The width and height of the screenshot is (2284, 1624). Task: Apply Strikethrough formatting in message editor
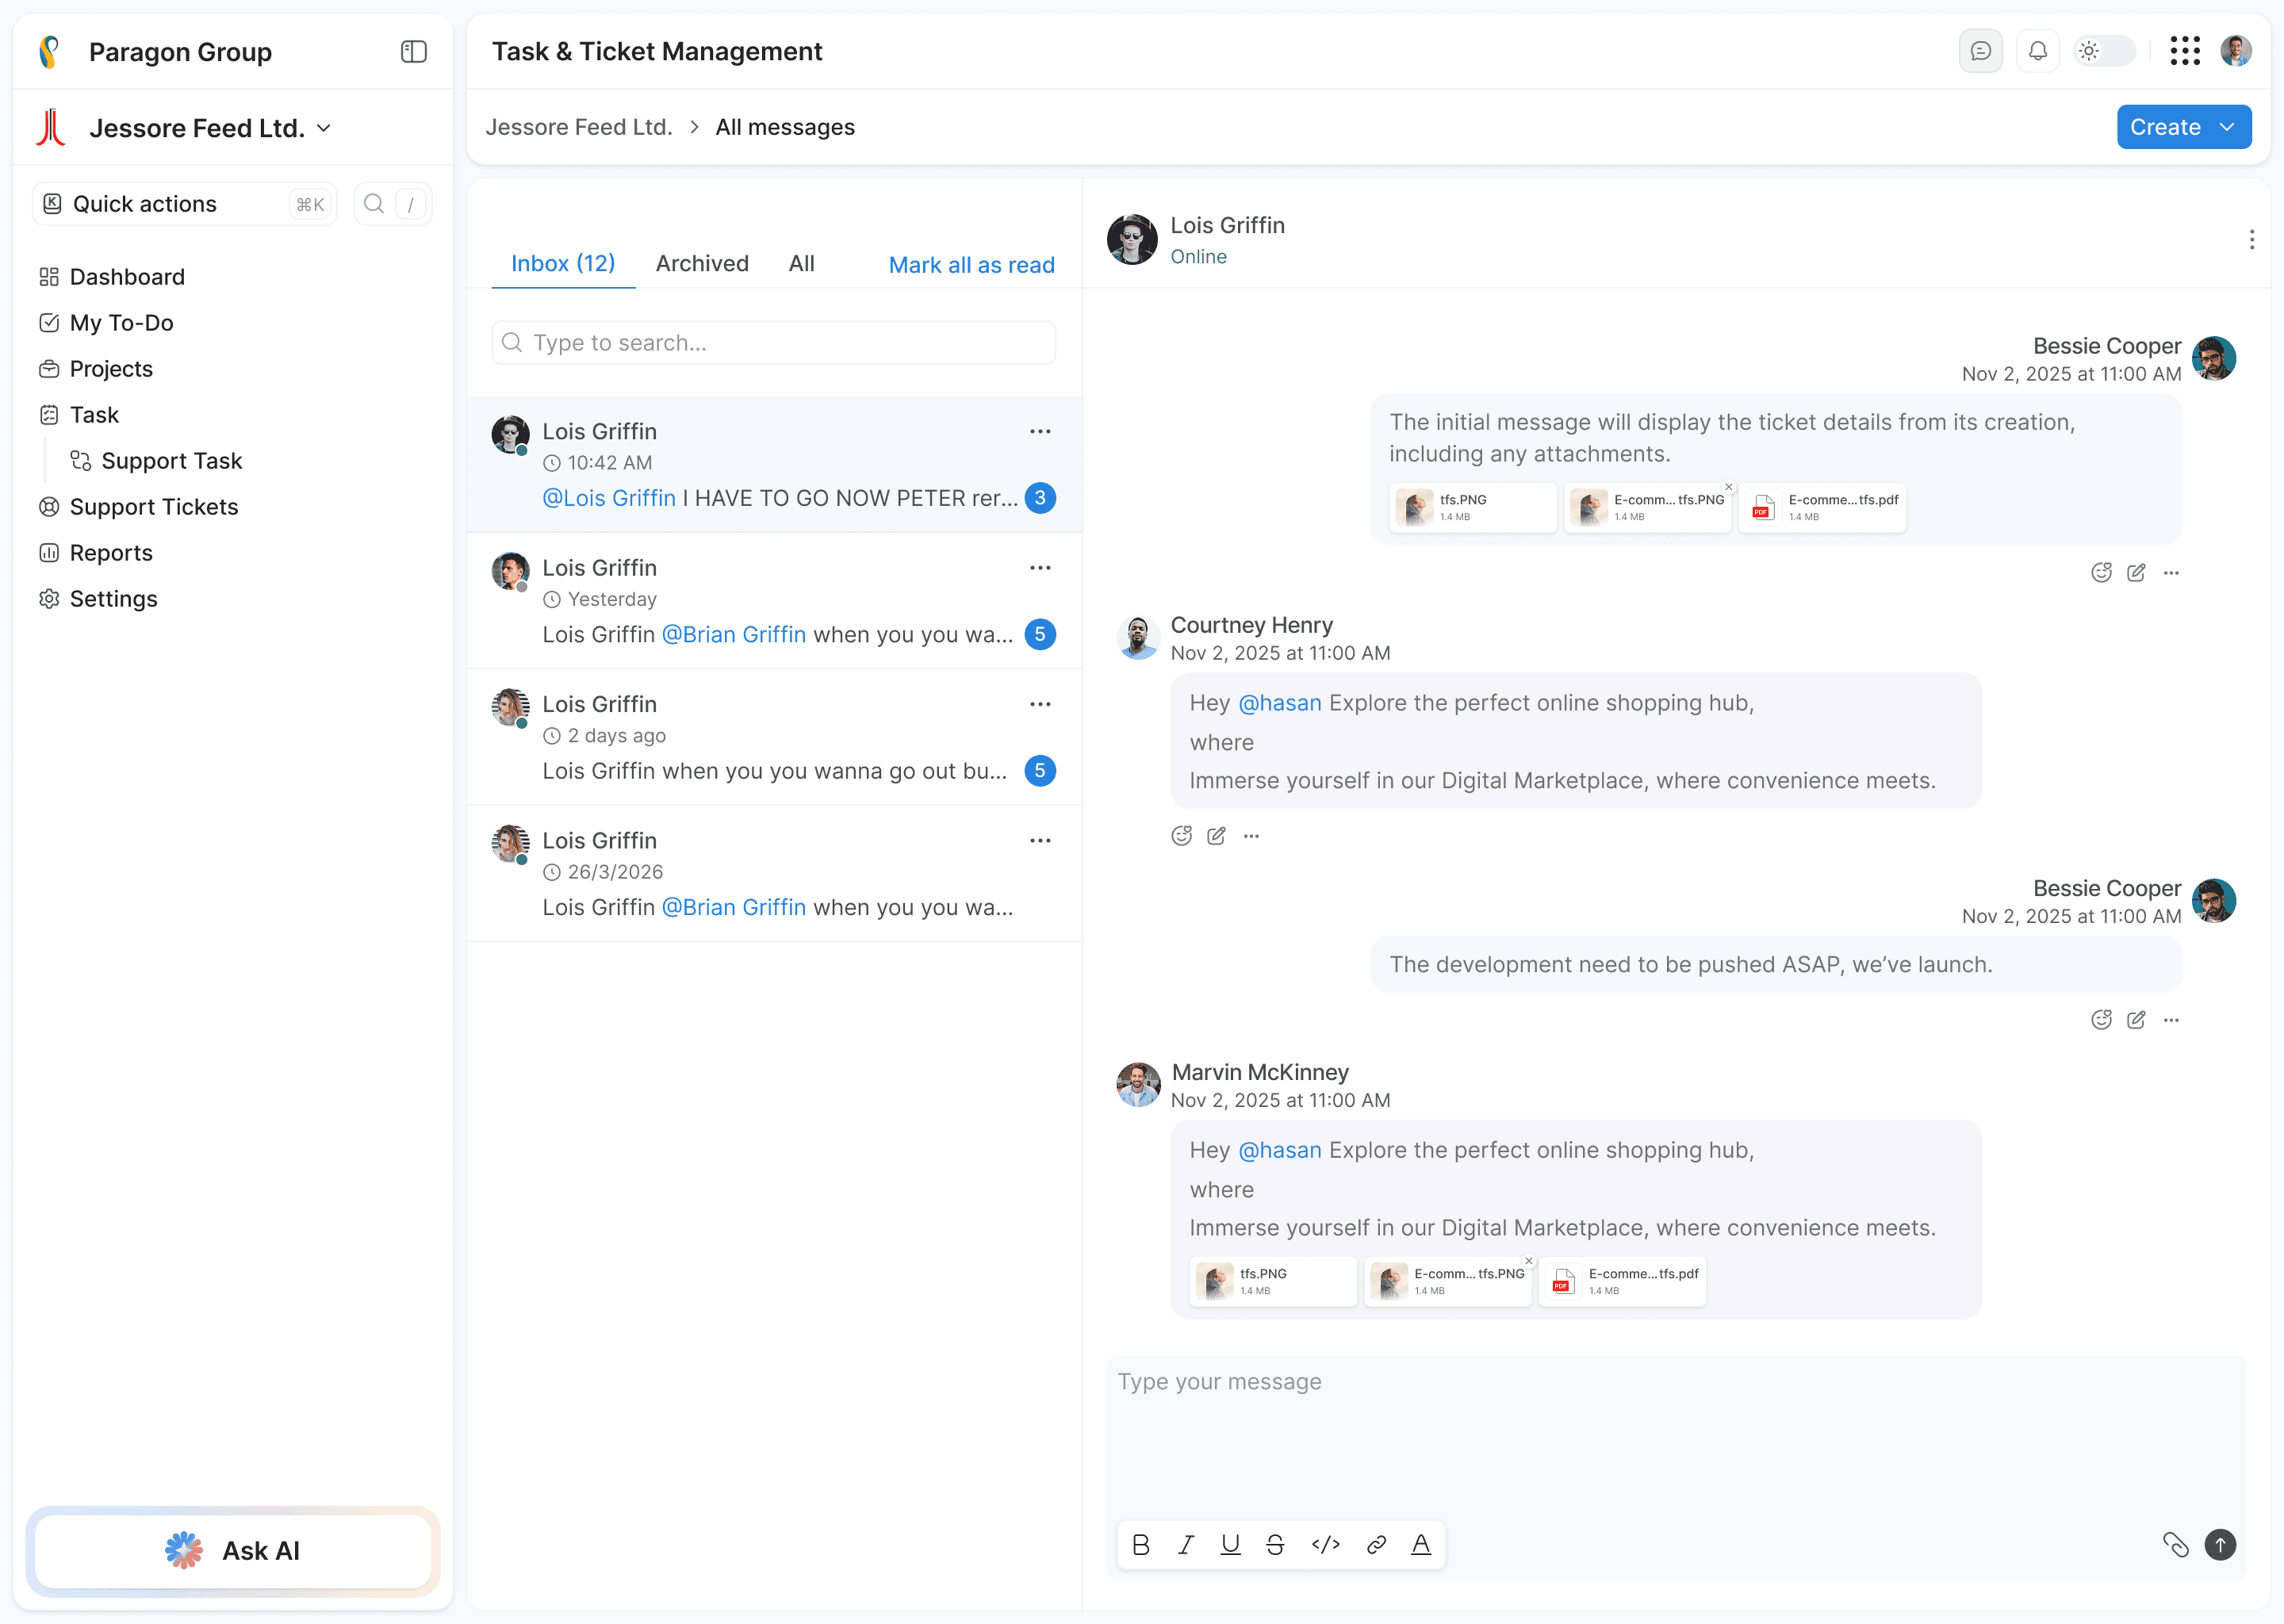[1275, 1545]
